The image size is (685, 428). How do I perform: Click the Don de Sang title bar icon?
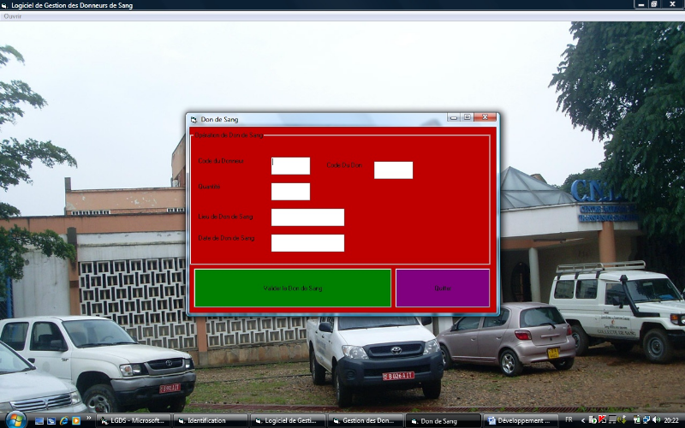point(194,119)
